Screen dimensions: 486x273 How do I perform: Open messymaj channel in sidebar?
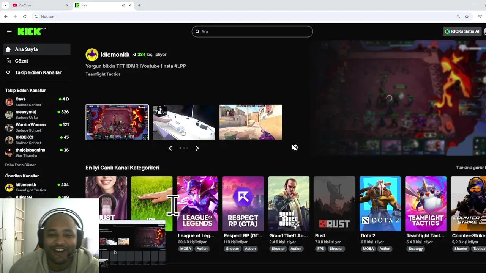tap(37, 115)
